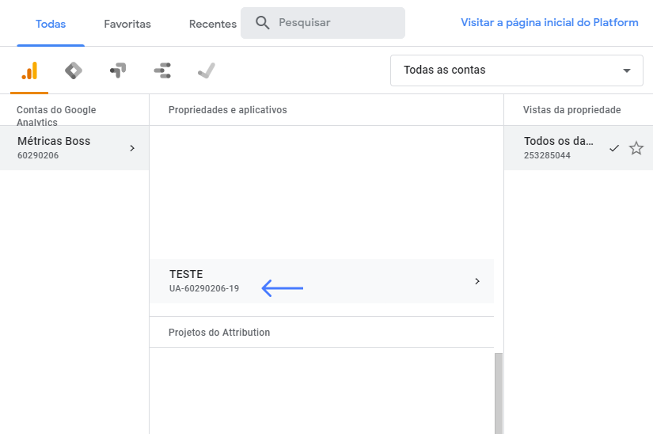Image resolution: width=653 pixels, height=434 pixels.
Task: Switch to the Todas tab
Action: pyautogui.click(x=51, y=24)
